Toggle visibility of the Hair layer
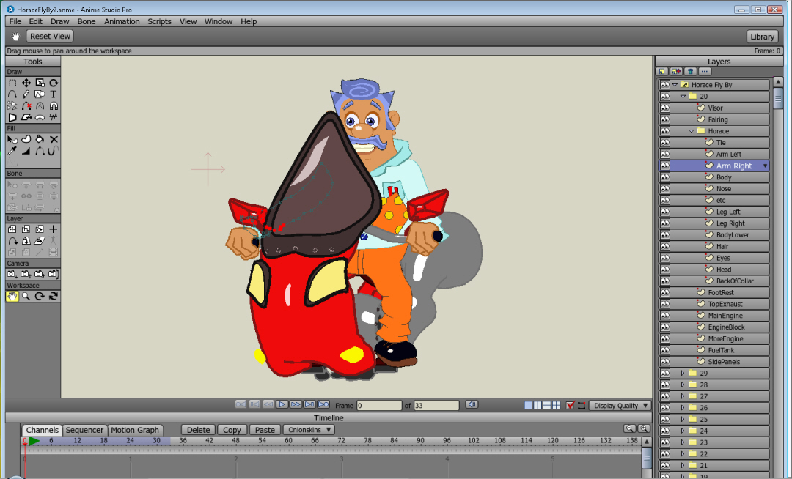Image resolution: width=792 pixels, height=479 pixels. 664,246
